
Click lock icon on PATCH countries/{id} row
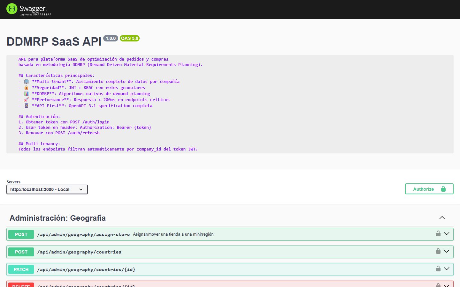438,269
